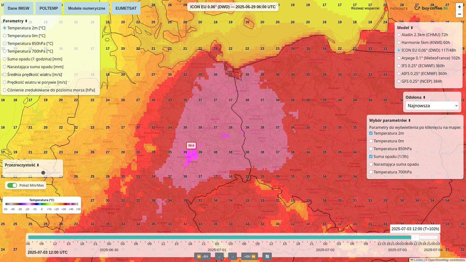Click the 2025-07-03 12:00 UTC timestamp text

coord(47,252)
